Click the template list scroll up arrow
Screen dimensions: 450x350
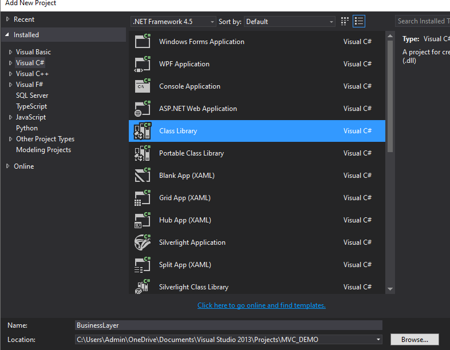390,36
